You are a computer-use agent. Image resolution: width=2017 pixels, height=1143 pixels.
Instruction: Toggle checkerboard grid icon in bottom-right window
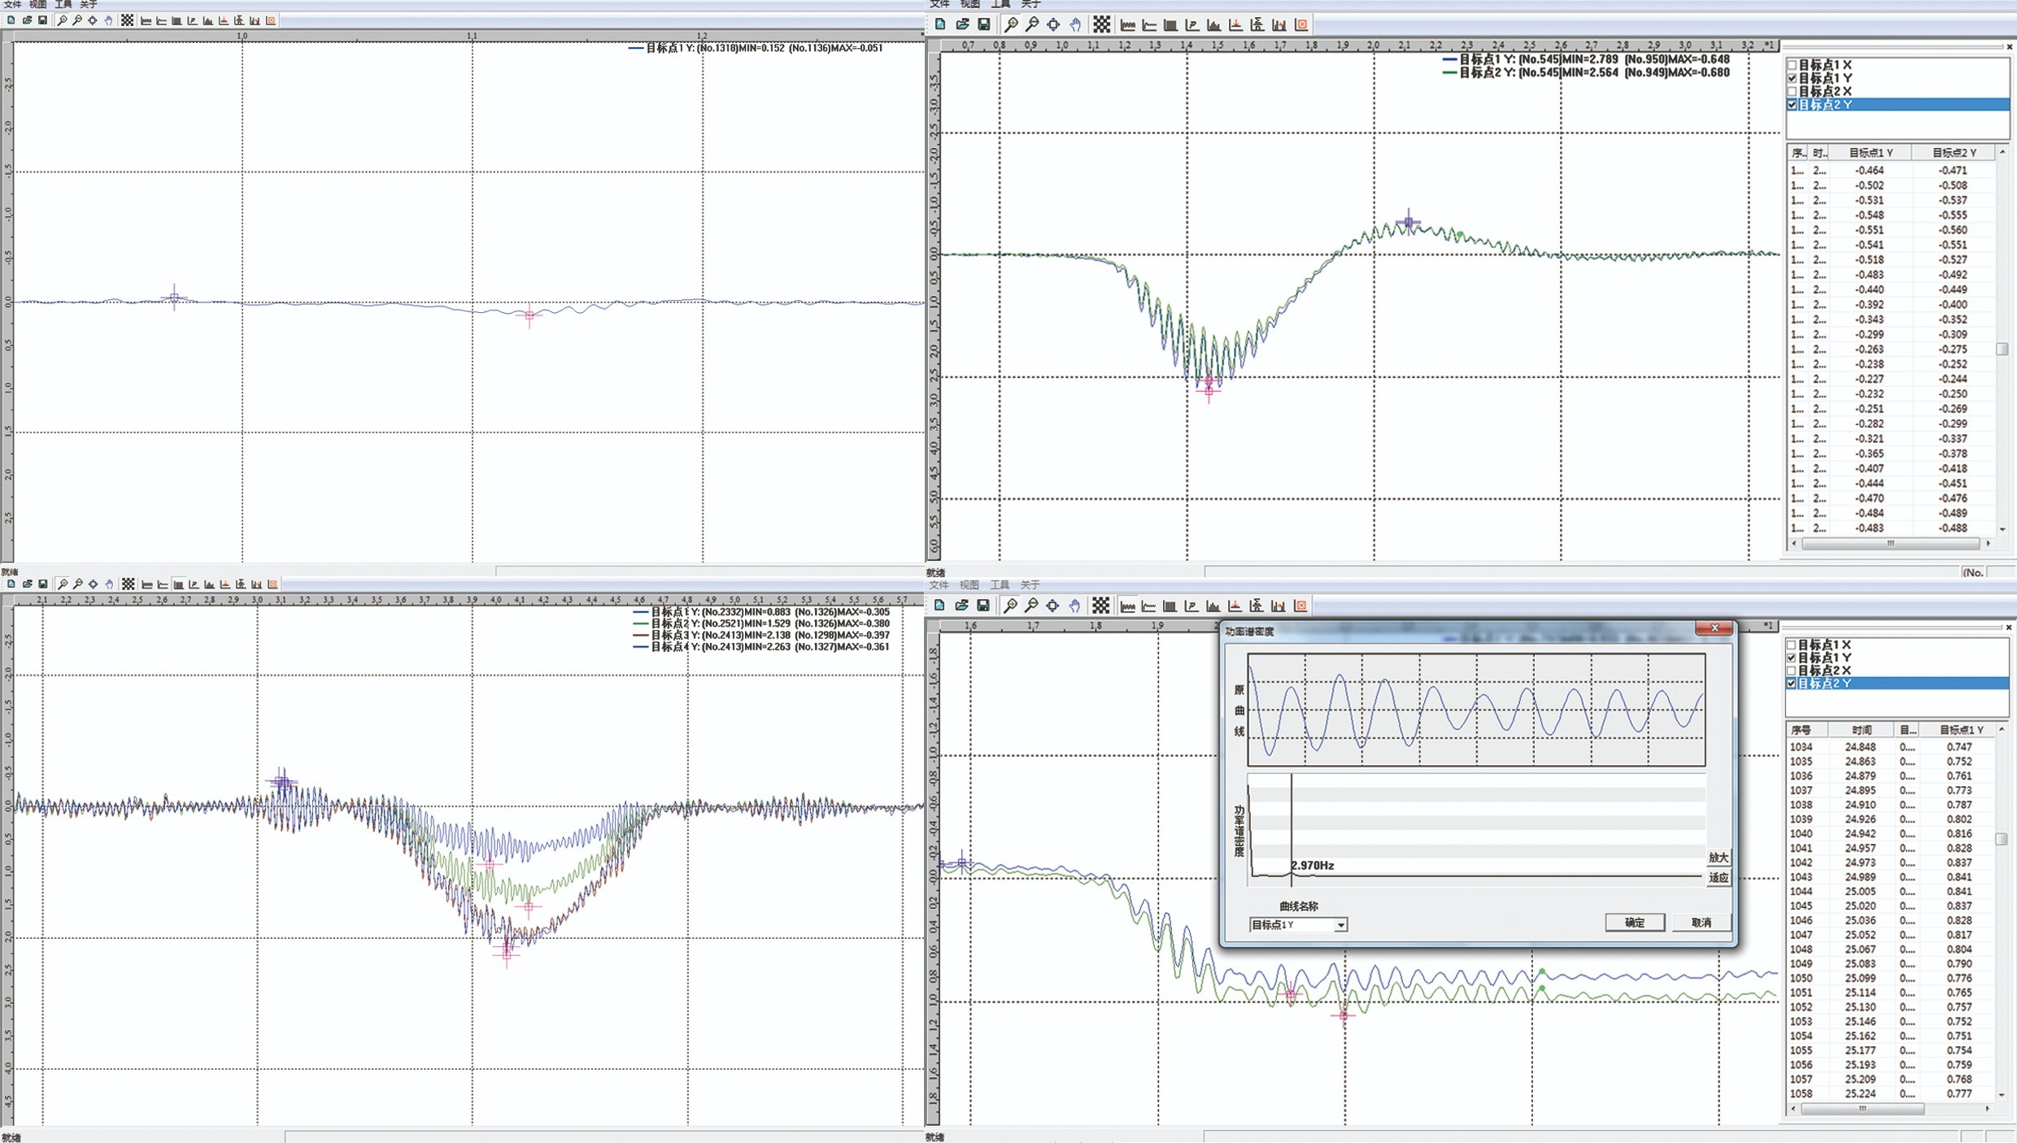pyautogui.click(x=1101, y=605)
